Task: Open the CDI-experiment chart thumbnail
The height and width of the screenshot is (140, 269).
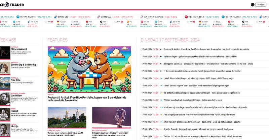Action: click(5, 52)
